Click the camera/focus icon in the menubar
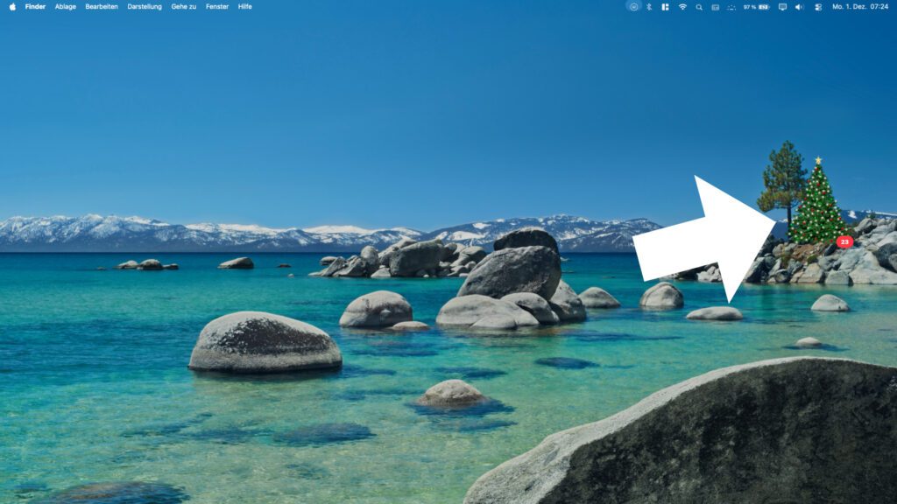Viewport: 897px width, 504px height. click(x=632, y=6)
